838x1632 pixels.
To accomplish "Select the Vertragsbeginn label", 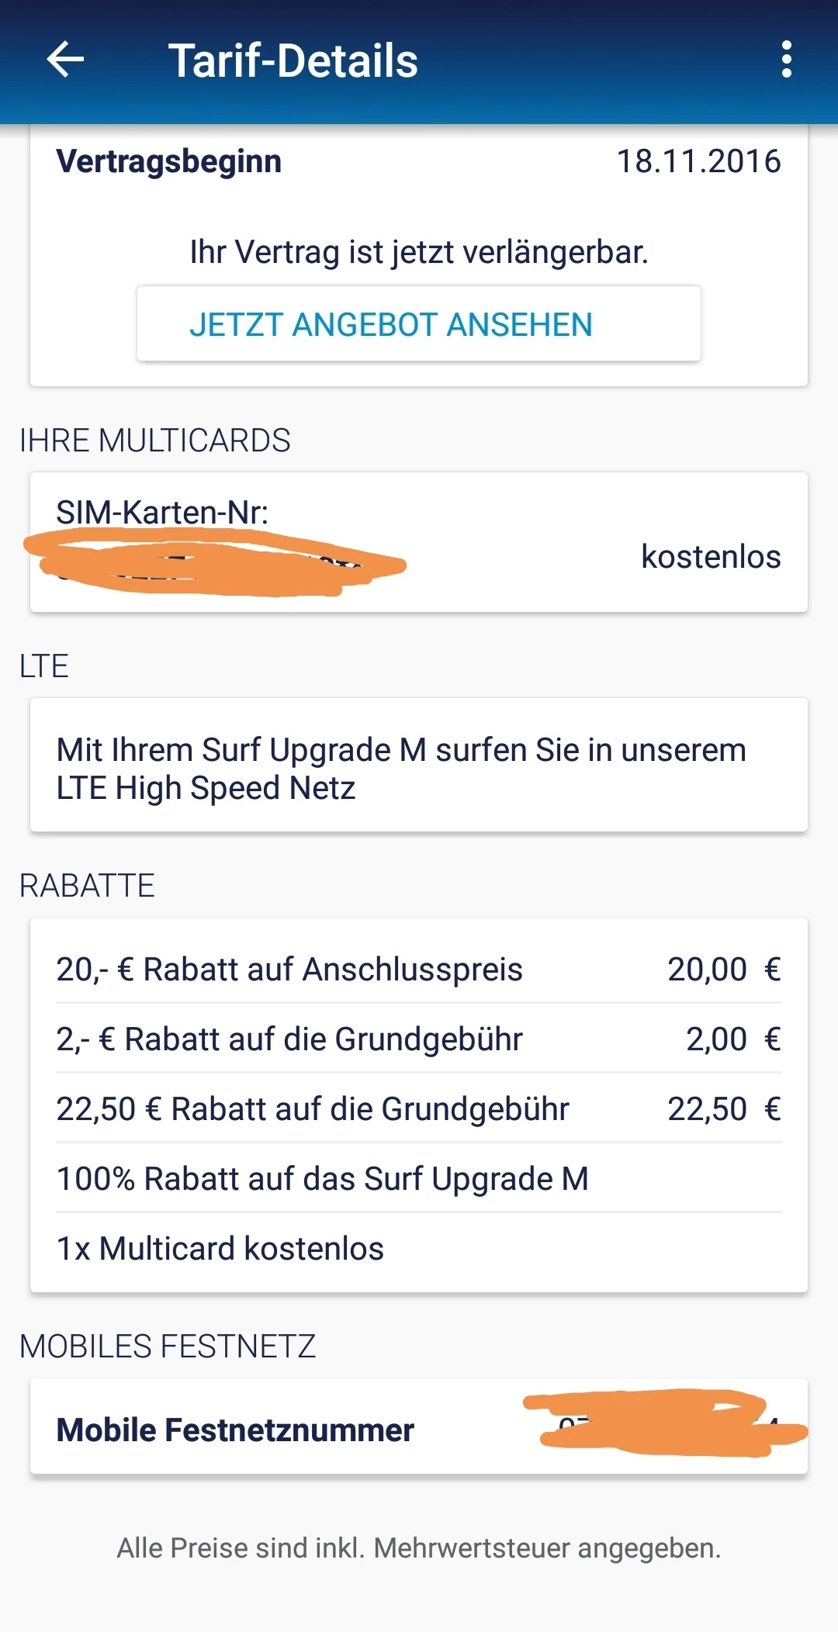I will [168, 161].
